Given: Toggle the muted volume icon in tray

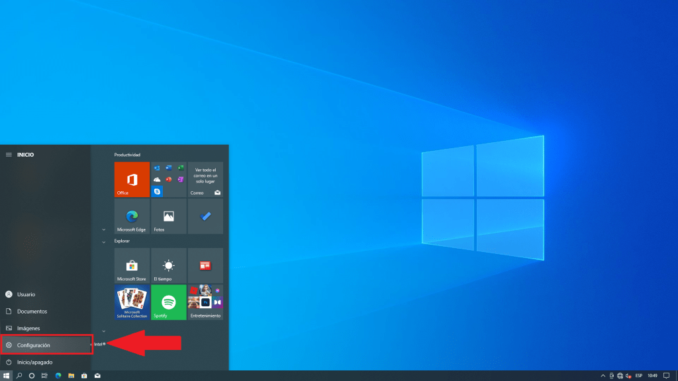Looking at the screenshot, I should (x=628, y=376).
